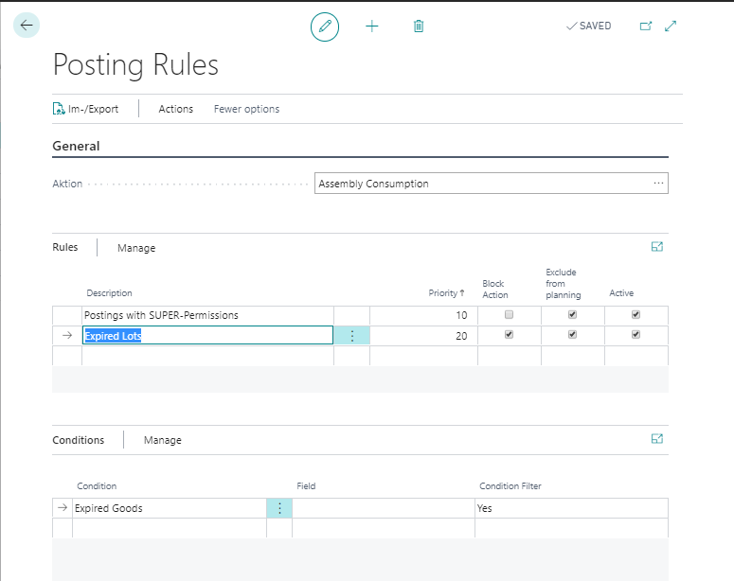Open Manage menu in Rules section
Viewport: 734px width, 581px height.
pyautogui.click(x=136, y=248)
